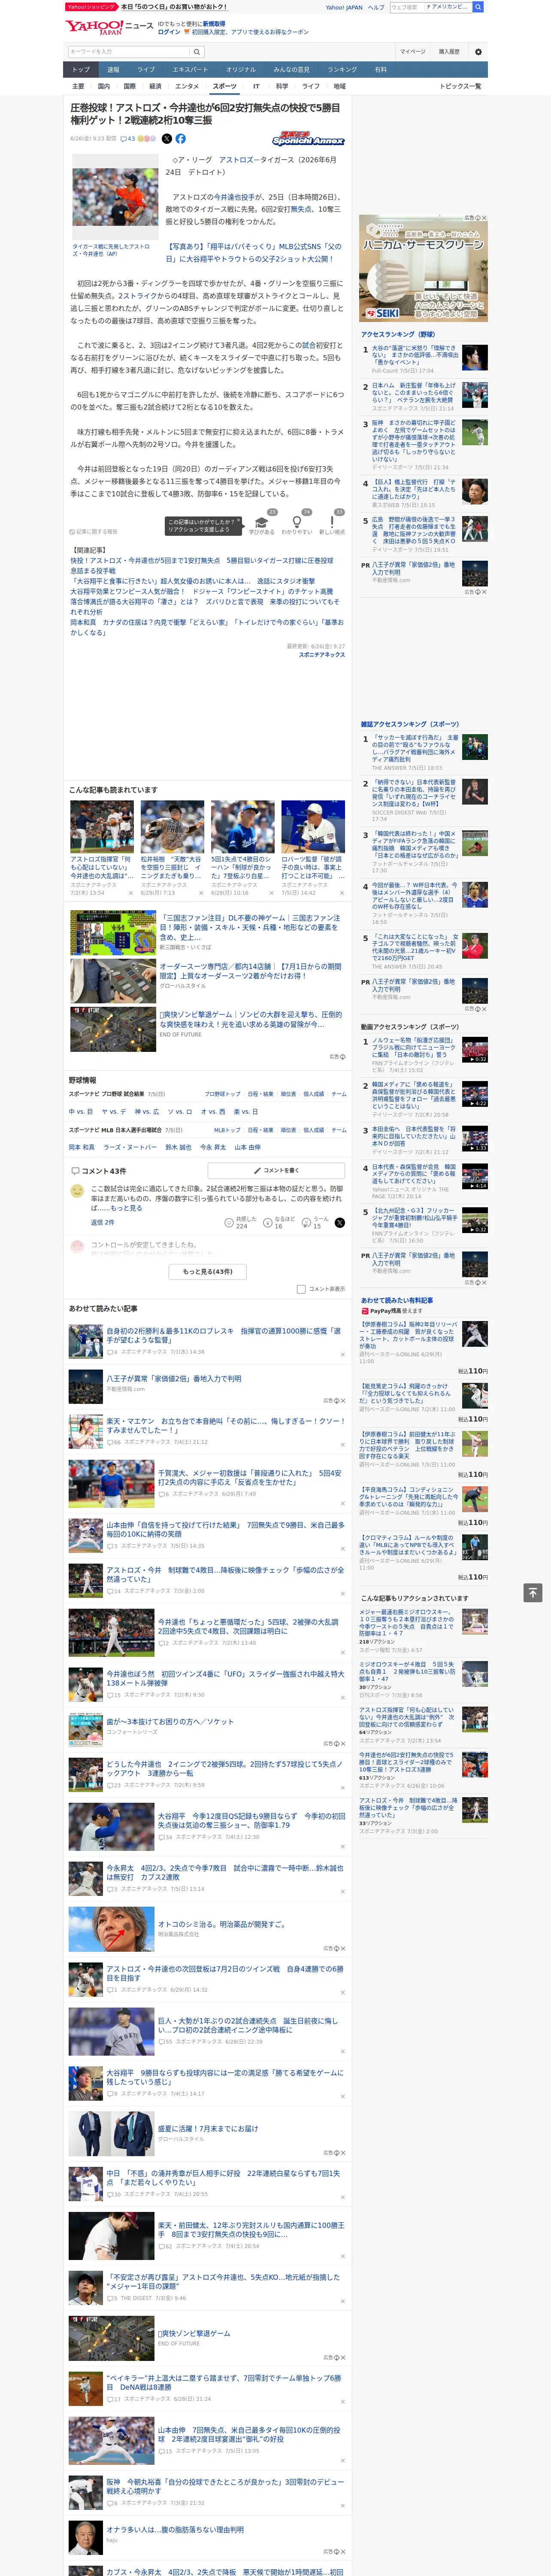Open related article 快投！アストロズ・今井達也が5回まで1安打無失点

[202, 566]
